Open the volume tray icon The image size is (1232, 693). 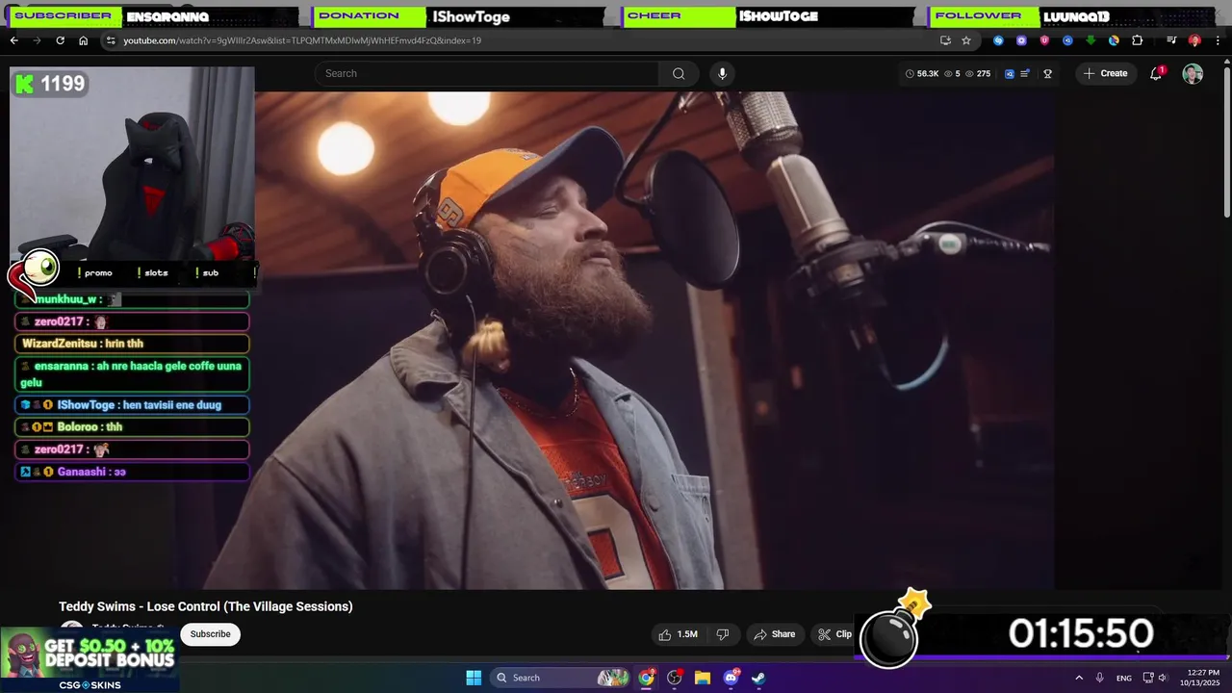[1163, 678]
